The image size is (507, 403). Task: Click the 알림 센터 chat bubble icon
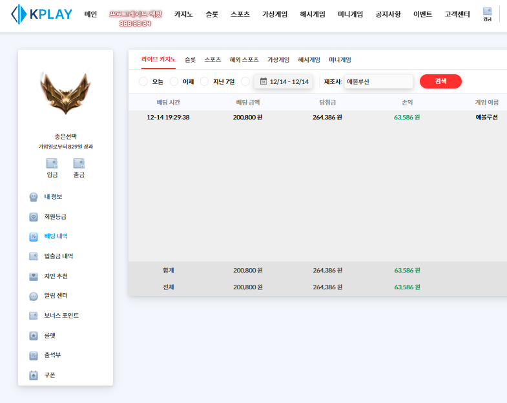[34, 296]
